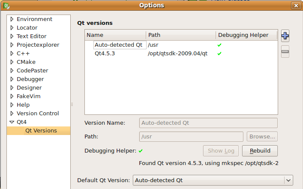The width and height of the screenshot is (303, 189).
Task: Click the Show Log button
Action: 221,151
